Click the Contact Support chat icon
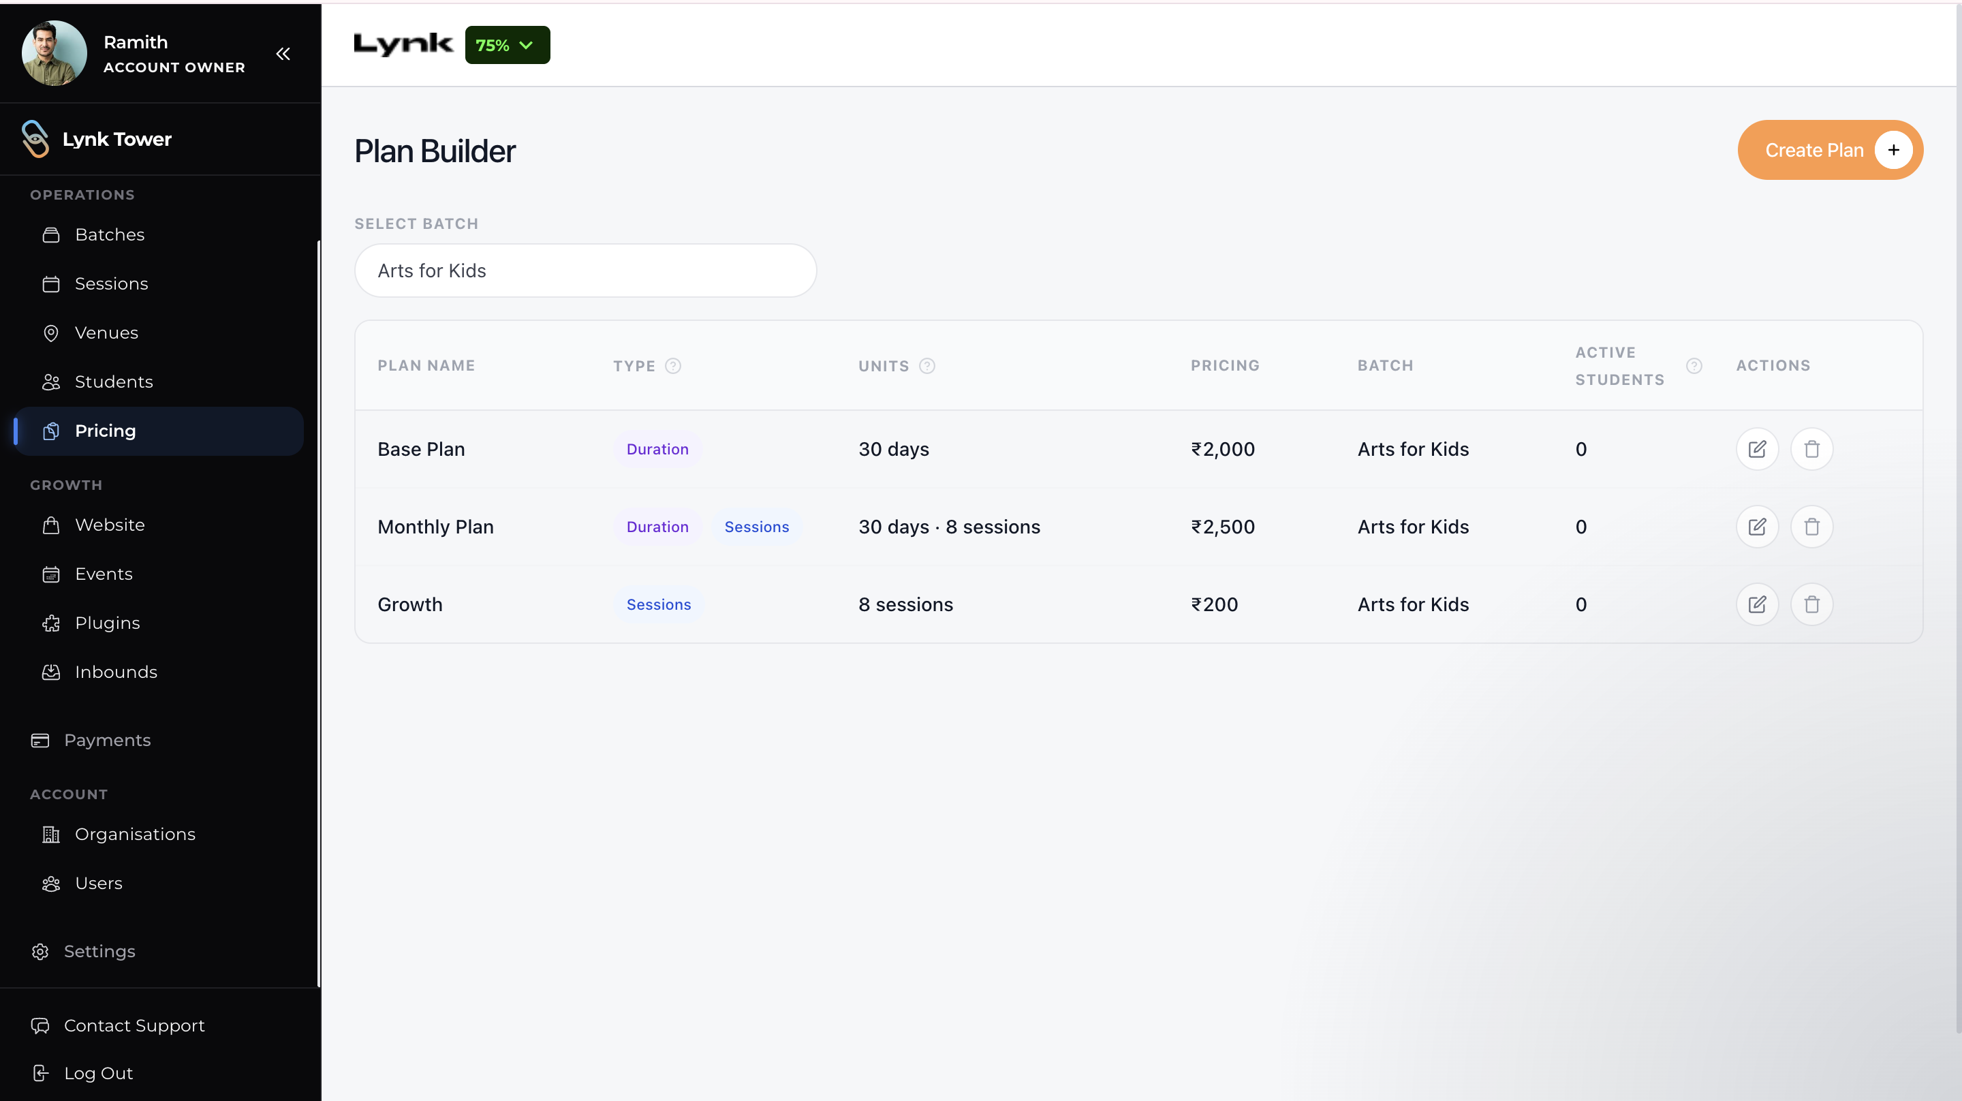 [40, 1025]
